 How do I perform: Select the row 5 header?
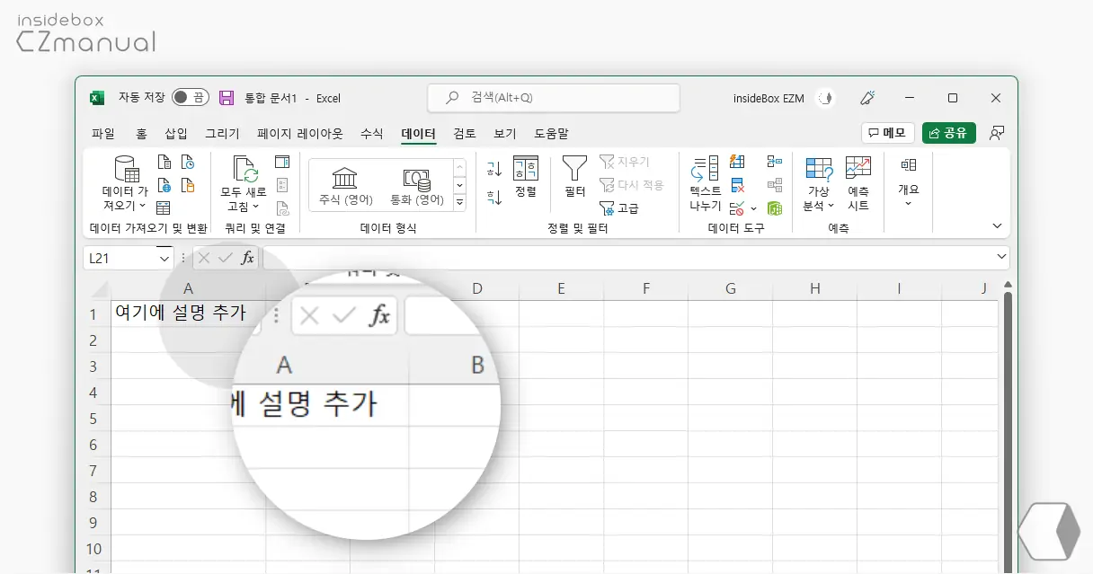93,419
